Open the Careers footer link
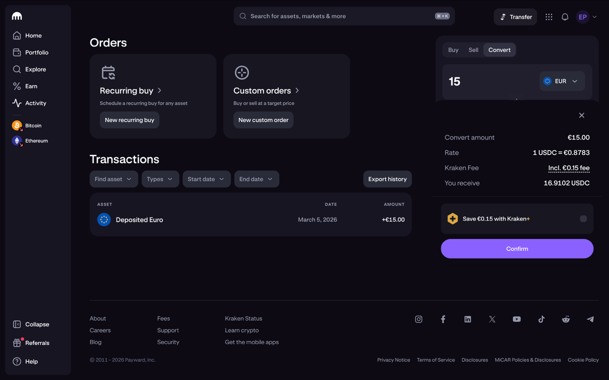 [100, 330]
